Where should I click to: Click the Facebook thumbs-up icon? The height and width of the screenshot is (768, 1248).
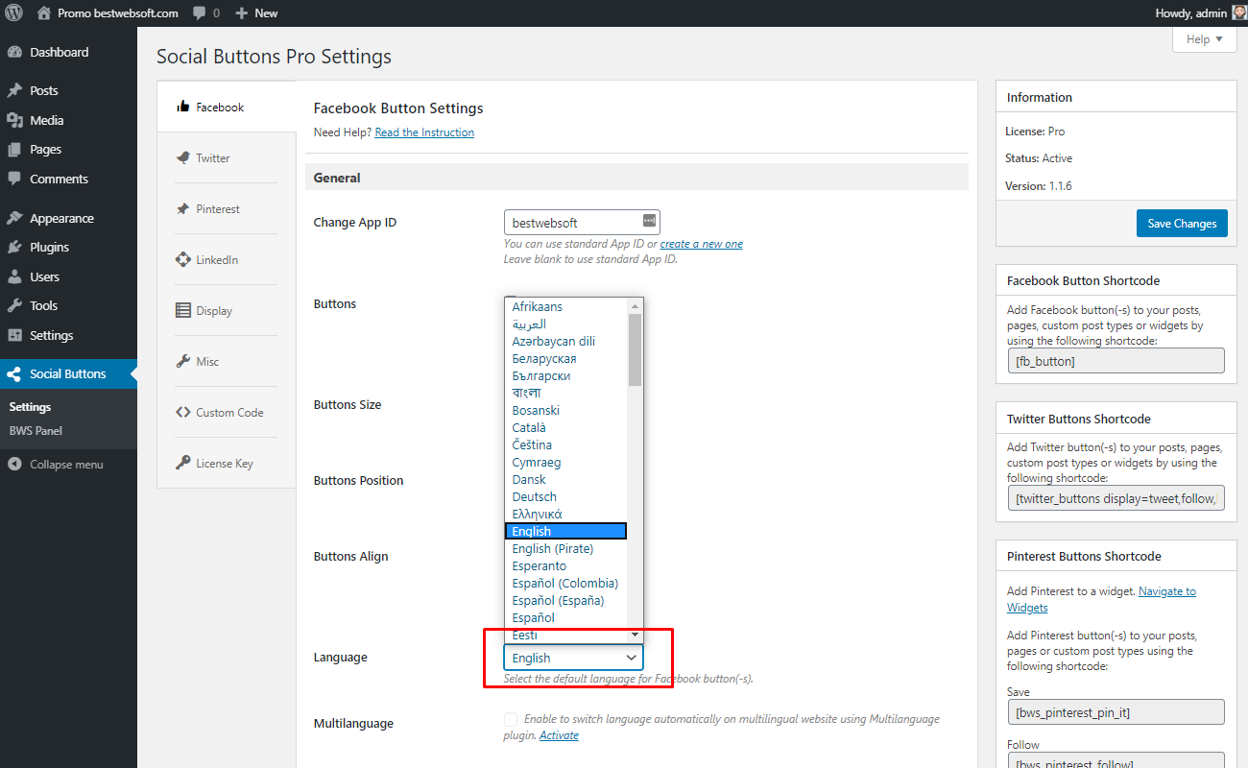183,107
